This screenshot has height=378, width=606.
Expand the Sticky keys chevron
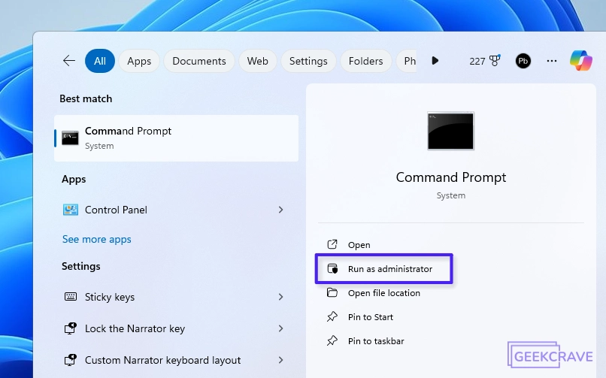[281, 297]
